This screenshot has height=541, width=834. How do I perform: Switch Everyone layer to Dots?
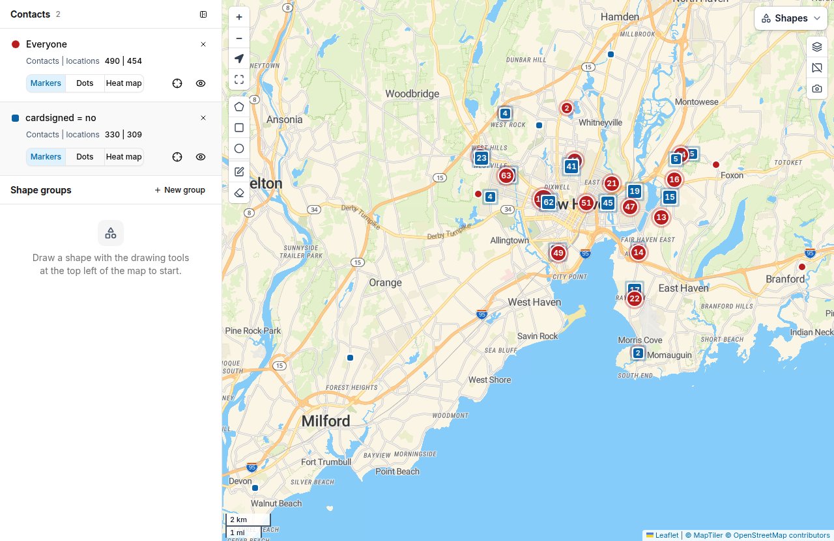(85, 83)
